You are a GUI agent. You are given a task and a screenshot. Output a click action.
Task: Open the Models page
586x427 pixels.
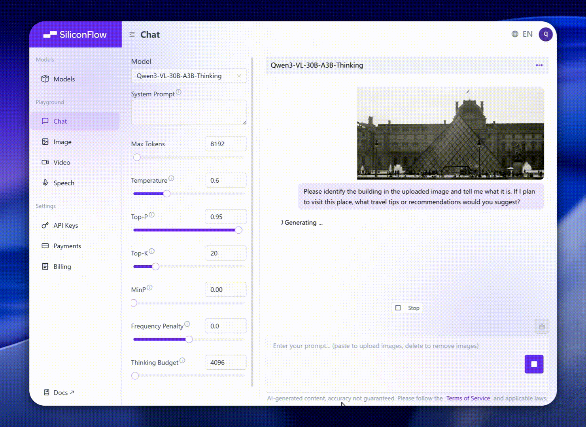75,79
